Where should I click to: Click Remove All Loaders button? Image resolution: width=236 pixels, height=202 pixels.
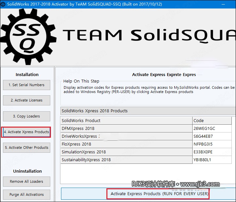(26, 181)
